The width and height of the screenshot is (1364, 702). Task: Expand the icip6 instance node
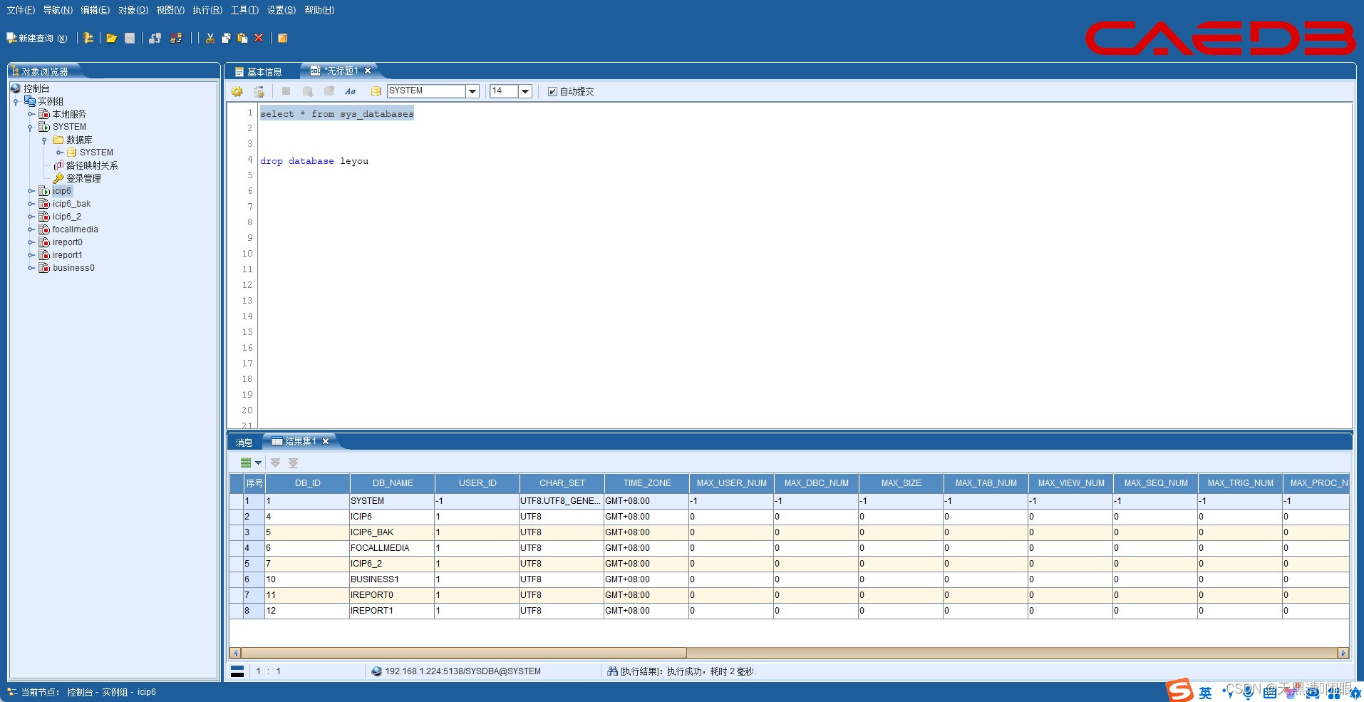pos(31,191)
